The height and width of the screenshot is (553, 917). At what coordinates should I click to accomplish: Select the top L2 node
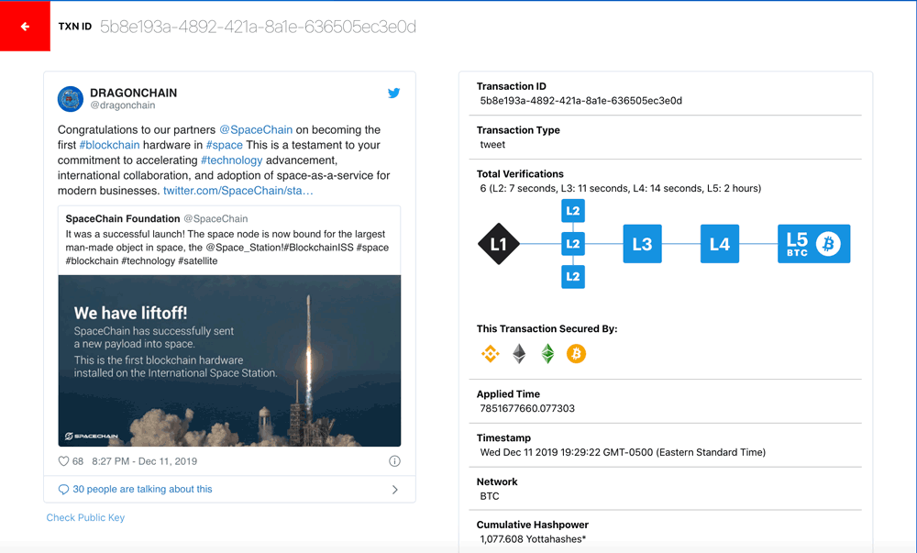[573, 211]
